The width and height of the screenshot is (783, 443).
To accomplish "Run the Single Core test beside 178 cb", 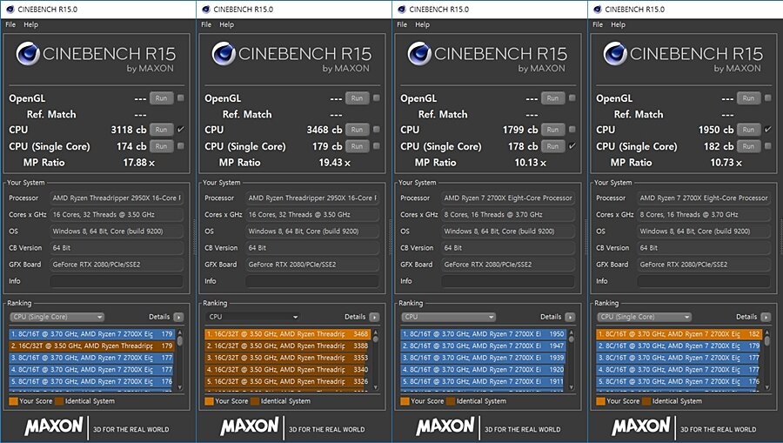I will pos(552,146).
